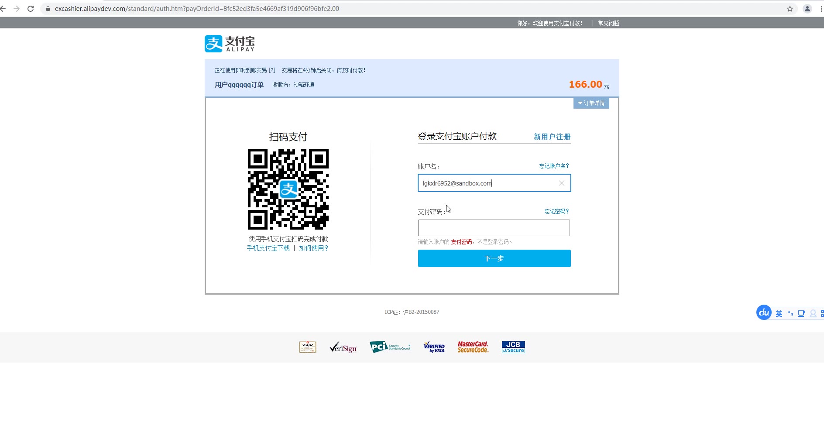Click the 登录支付宝账户付款 heading

pyautogui.click(x=457, y=136)
